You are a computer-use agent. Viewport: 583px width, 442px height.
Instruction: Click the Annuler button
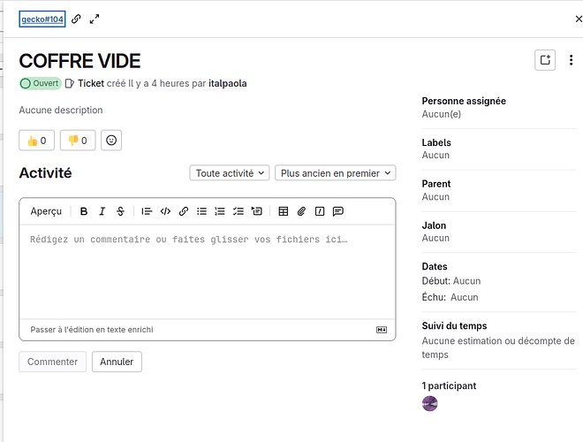point(117,362)
